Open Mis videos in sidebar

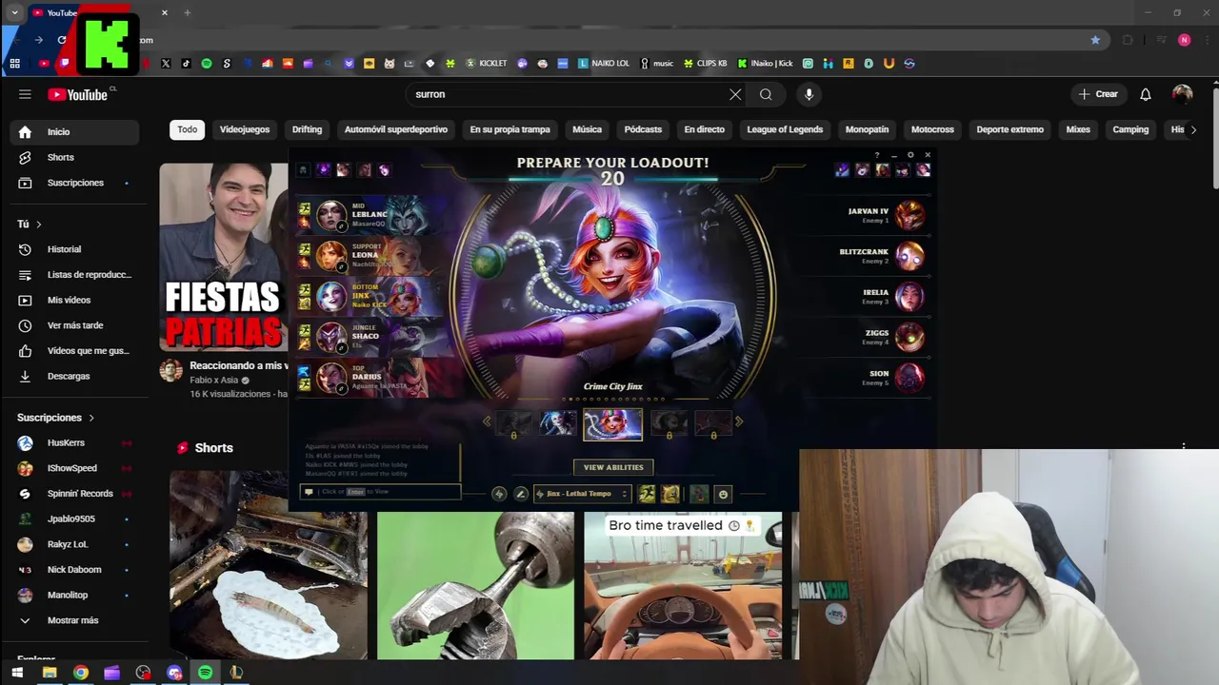76,300
